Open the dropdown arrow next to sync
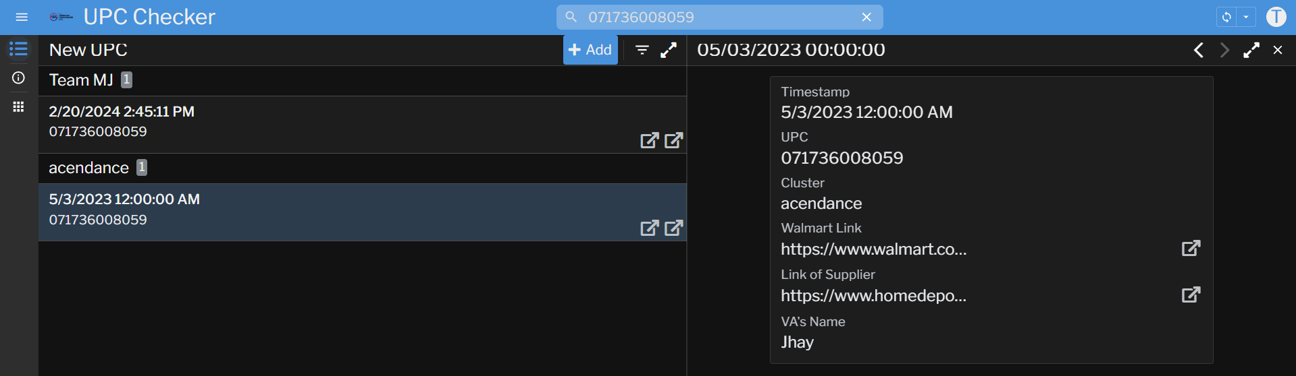1296x376 pixels. [1246, 17]
